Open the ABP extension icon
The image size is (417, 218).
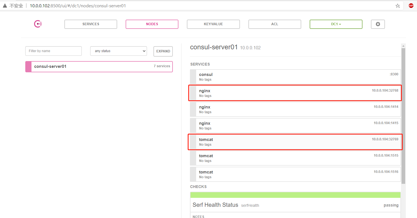coord(411,6)
